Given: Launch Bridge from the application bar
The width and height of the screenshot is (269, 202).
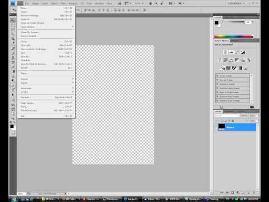Looking at the screenshot, I should click(119, 3).
